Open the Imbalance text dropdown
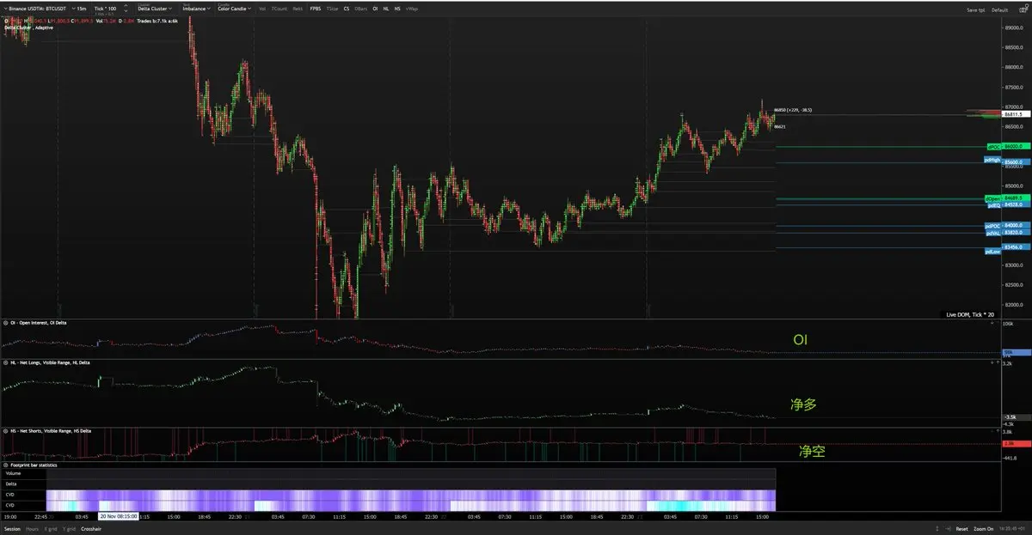Screen dimensions: 1032x535 pos(196,9)
